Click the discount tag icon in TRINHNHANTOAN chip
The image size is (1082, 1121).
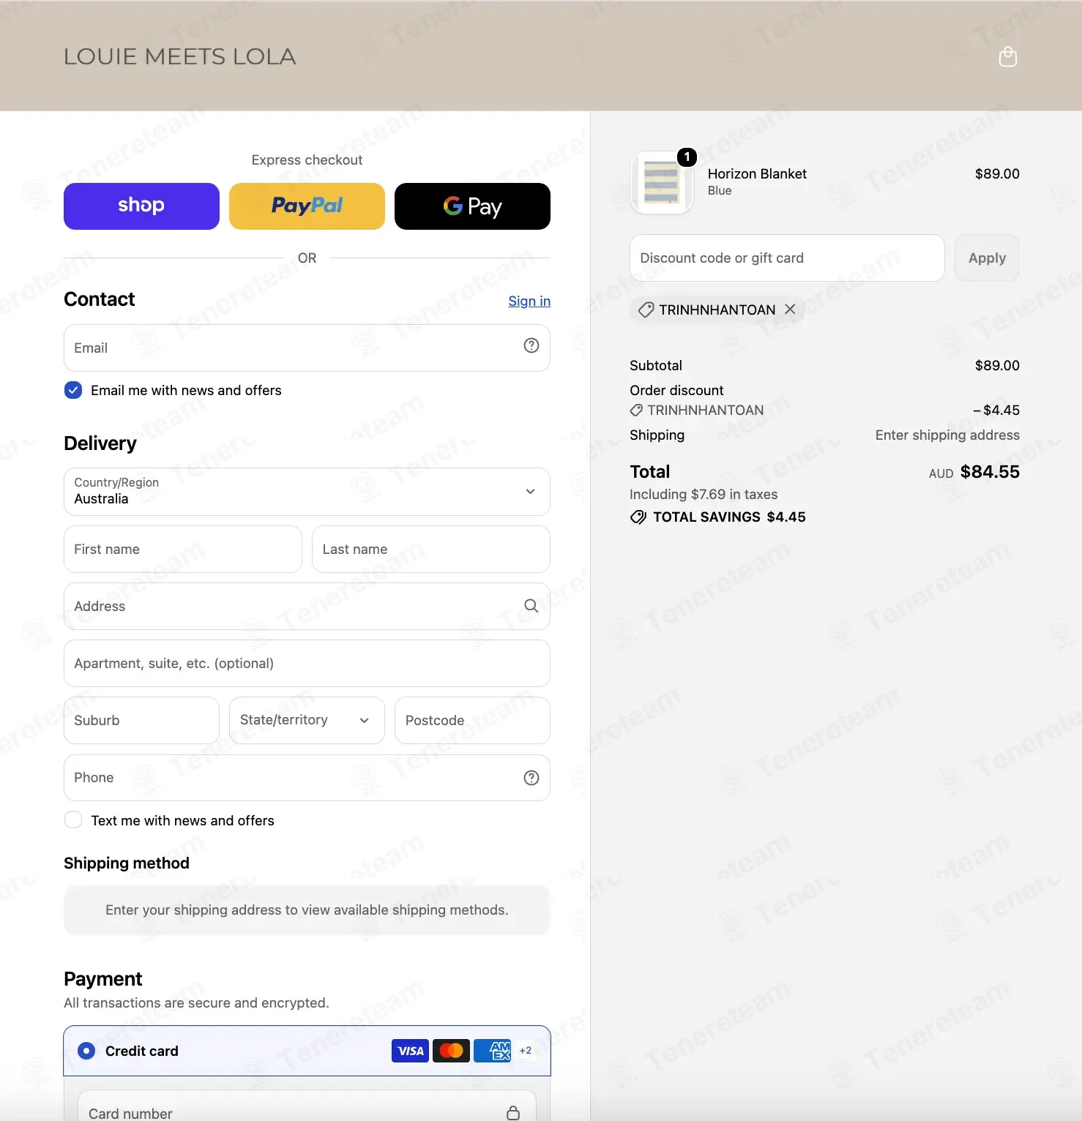646,310
